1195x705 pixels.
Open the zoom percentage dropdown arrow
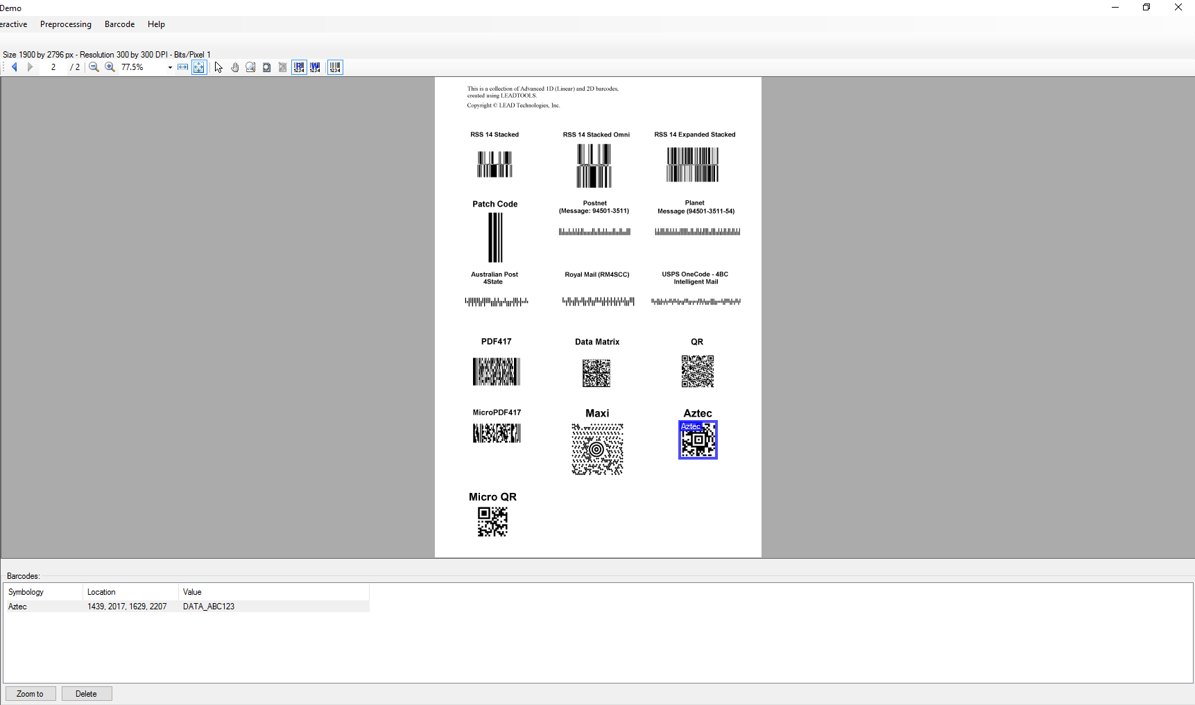[170, 67]
